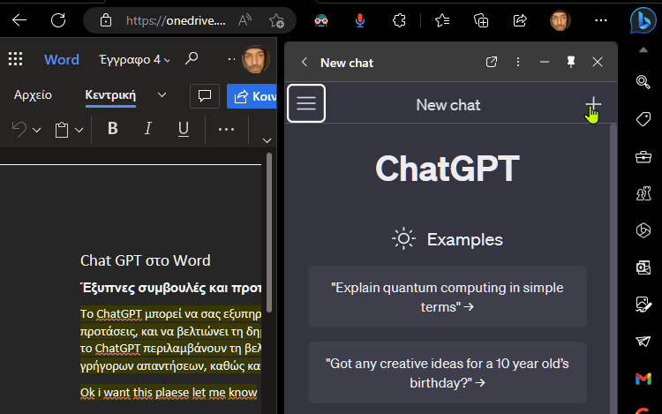Click the goggles-face extension icon
This screenshot has height=414, width=662.
321,20
